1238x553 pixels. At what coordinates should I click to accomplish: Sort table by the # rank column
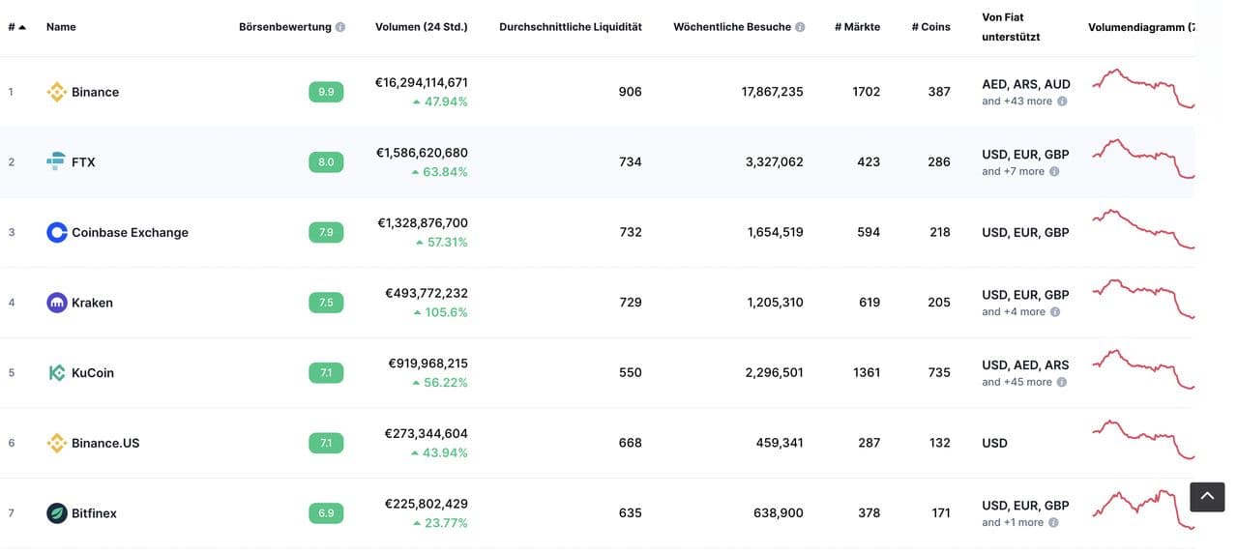16,27
